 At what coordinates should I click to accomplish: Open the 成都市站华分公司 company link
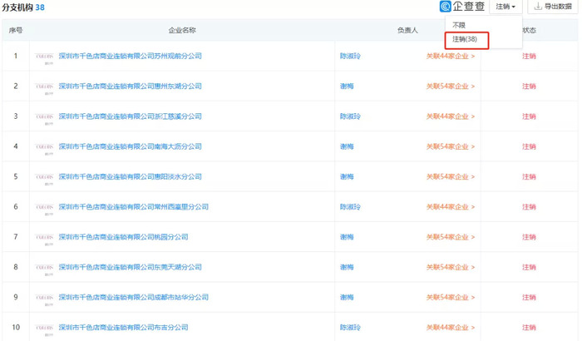[134, 297]
